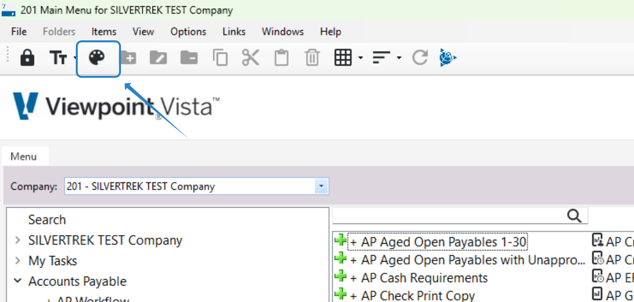Open the color palette theme icon

[x=97, y=58]
